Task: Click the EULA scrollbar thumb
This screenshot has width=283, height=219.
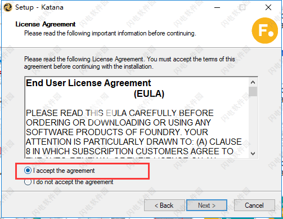Action: 253,91
